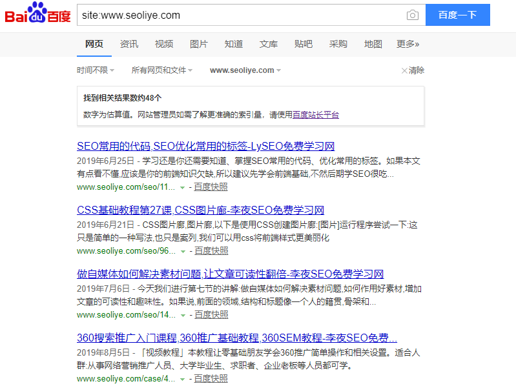
Task: Open the 时间不限 time filter dropdown
Action: click(x=96, y=70)
